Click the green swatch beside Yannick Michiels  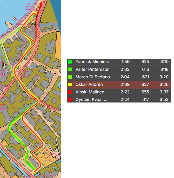[70, 62]
